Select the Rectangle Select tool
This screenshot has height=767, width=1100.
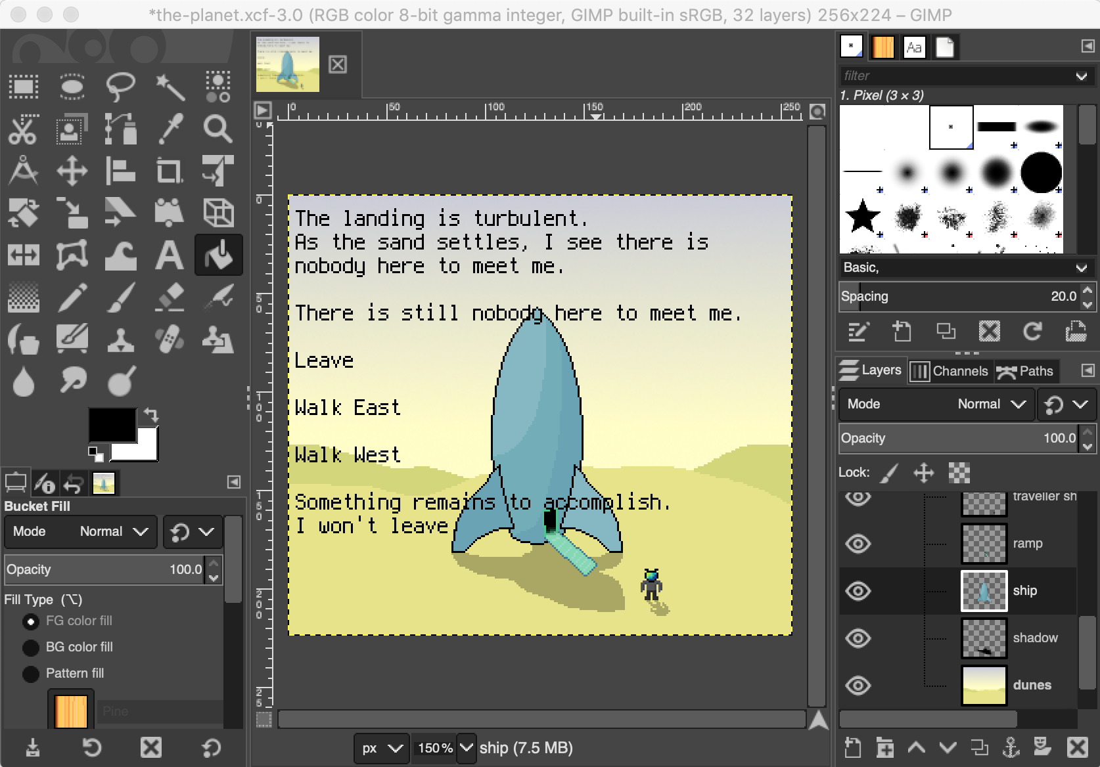(x=24, y=87)
